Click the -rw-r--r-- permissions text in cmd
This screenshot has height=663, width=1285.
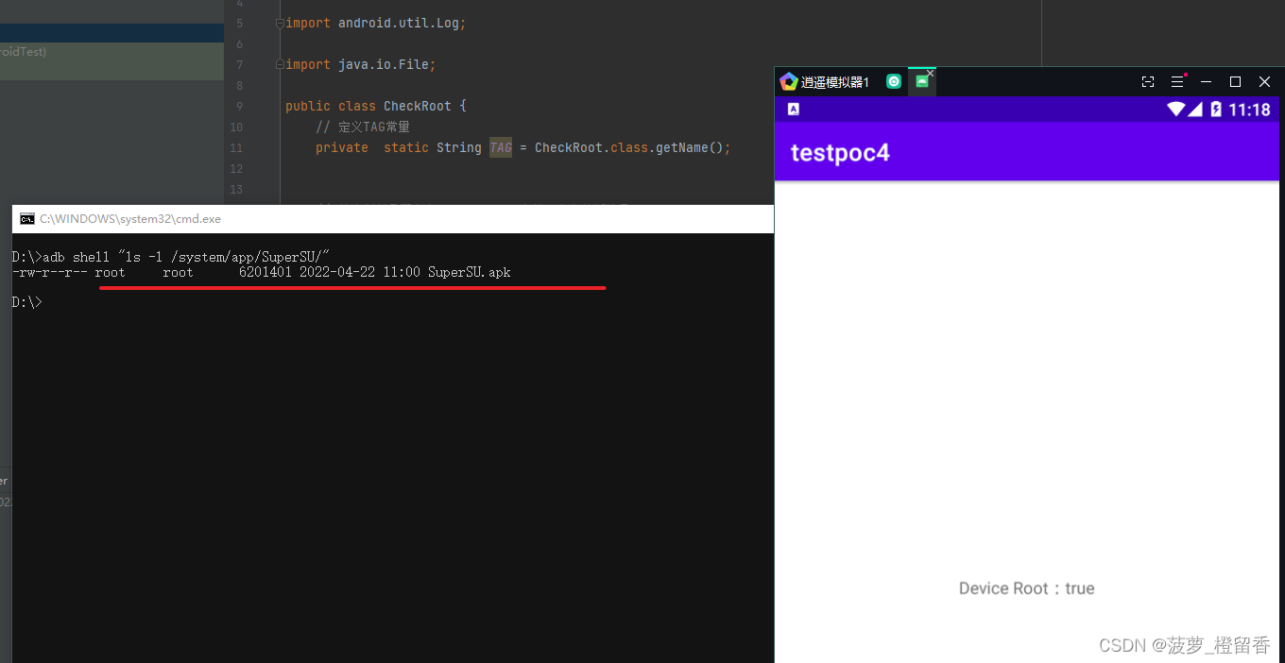(x=50, y=272)
